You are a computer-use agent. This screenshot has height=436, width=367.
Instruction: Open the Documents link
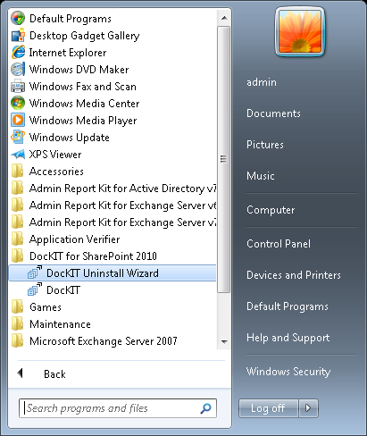273,113
